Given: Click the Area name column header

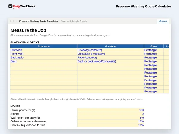Looking at the screenshot, I should pyautogui.click(x=44, y=46).
